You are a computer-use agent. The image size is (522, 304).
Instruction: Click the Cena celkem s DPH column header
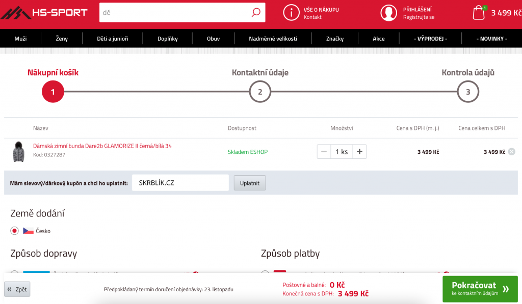(482, 128)
